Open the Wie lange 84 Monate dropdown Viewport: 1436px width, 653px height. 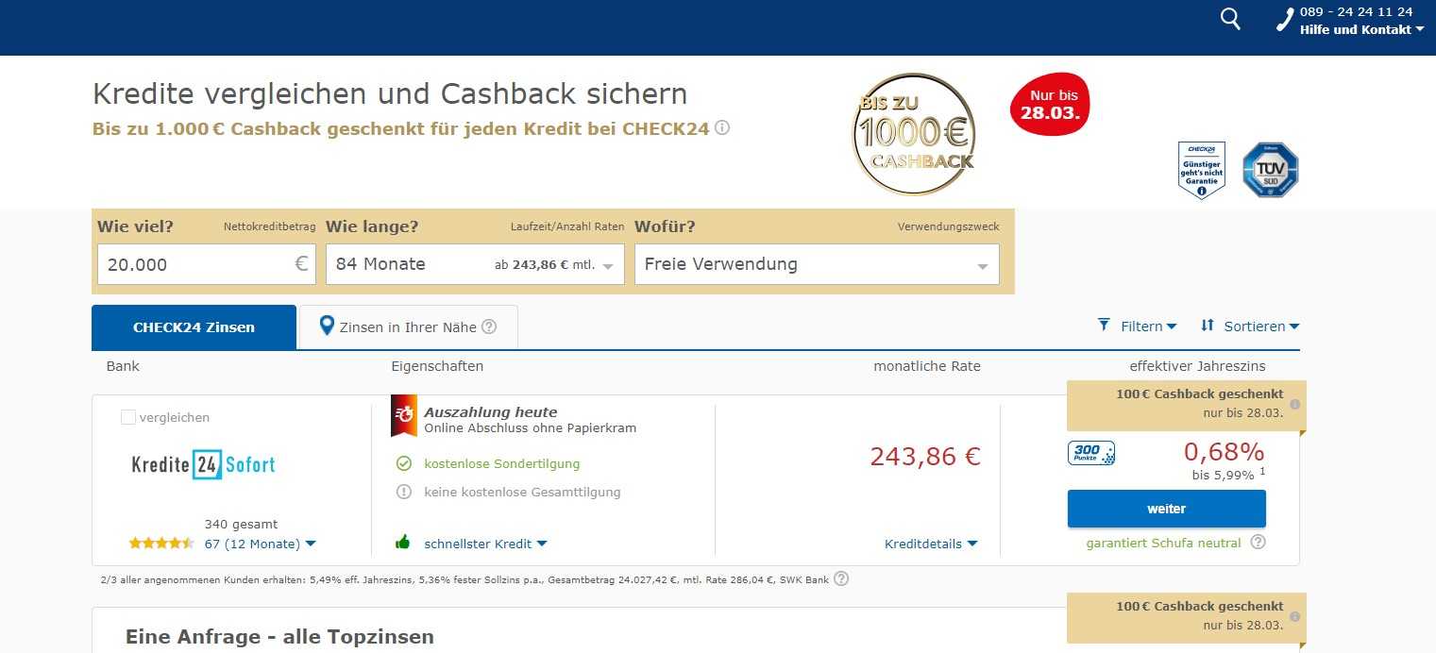[475, 264]
